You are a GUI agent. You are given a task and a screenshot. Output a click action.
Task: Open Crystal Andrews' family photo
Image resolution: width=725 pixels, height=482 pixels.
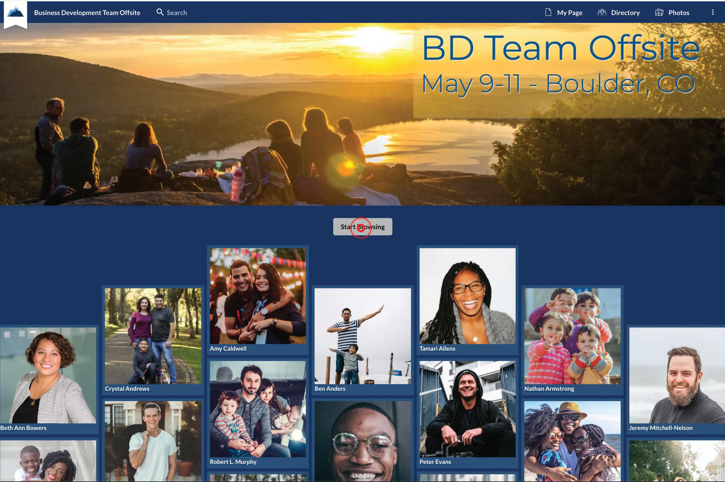pyautogui.click(x=153, y=336)
